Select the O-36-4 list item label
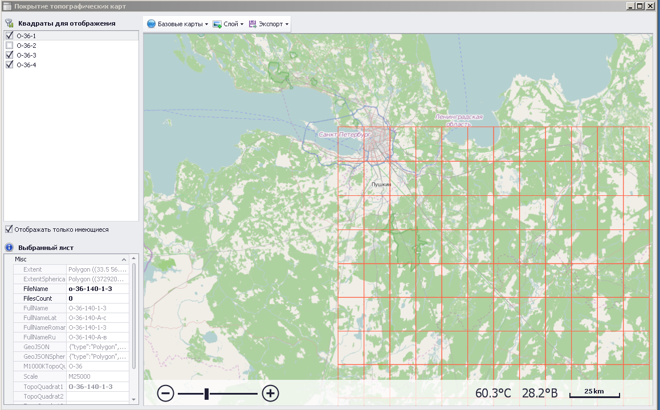This screenshot has height=410, width=660. (x=26, y=65)
